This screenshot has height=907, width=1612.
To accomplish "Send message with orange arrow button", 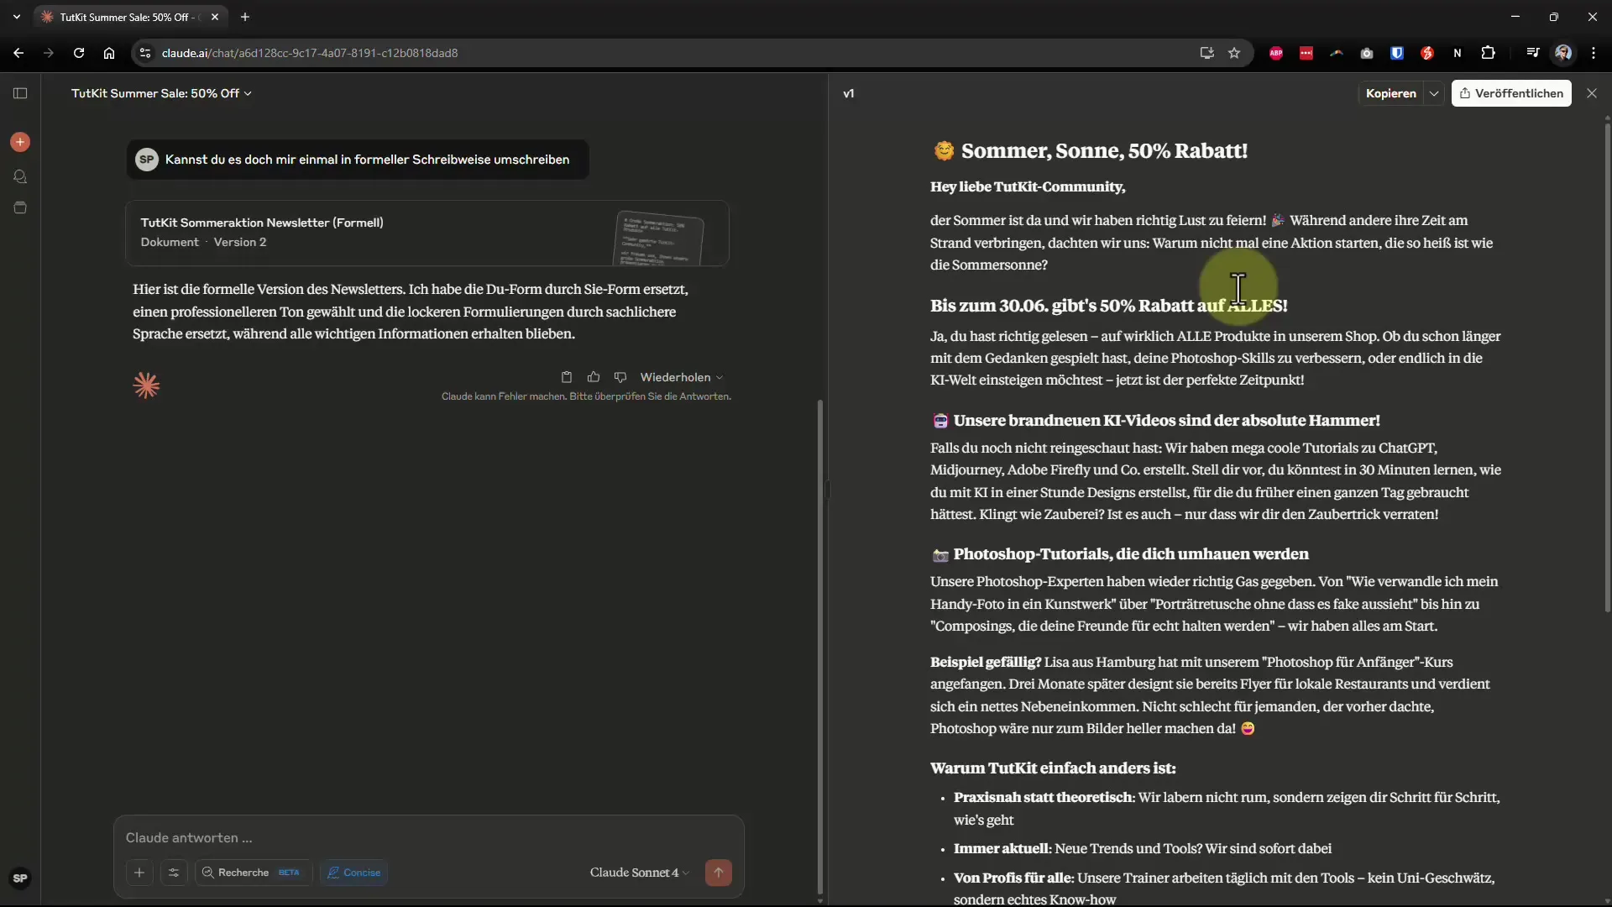I will pyautogui.click(x=719, y=873).
